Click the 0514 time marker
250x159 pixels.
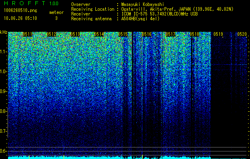[x=99, y=34]
